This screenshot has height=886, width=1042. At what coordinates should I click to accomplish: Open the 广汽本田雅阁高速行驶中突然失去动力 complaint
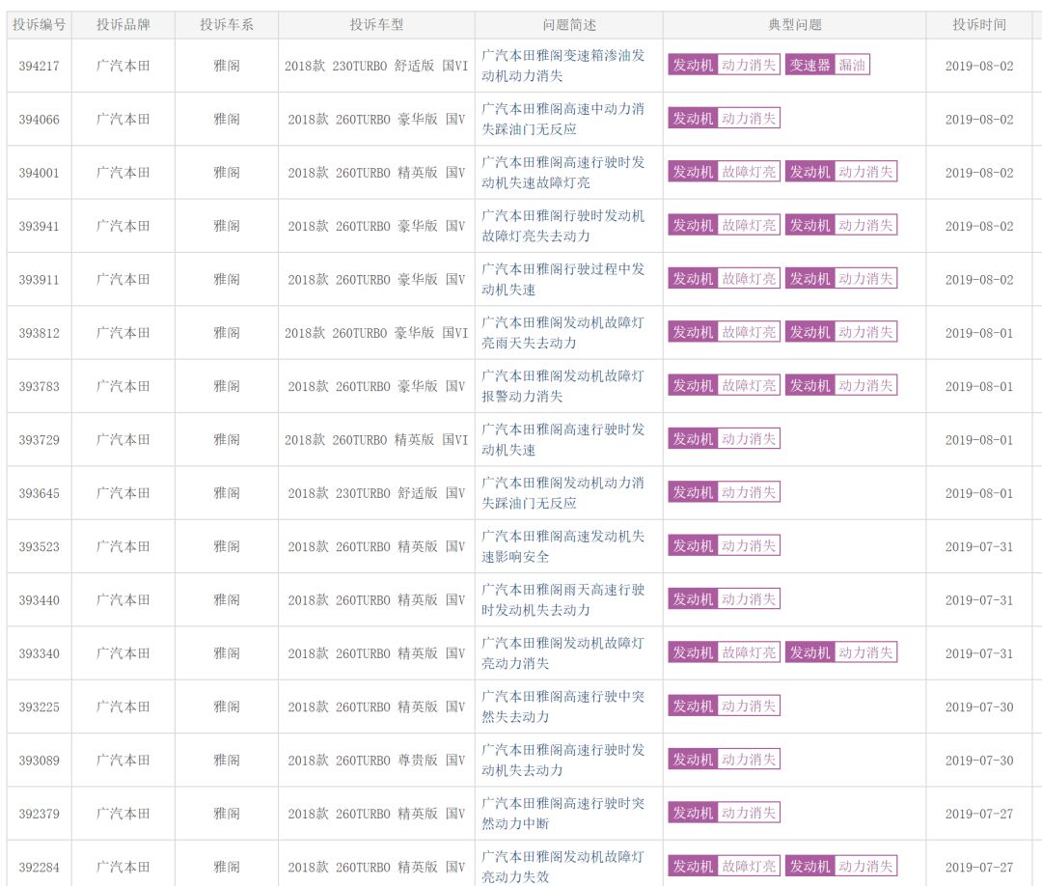click(x=562, y=706)
